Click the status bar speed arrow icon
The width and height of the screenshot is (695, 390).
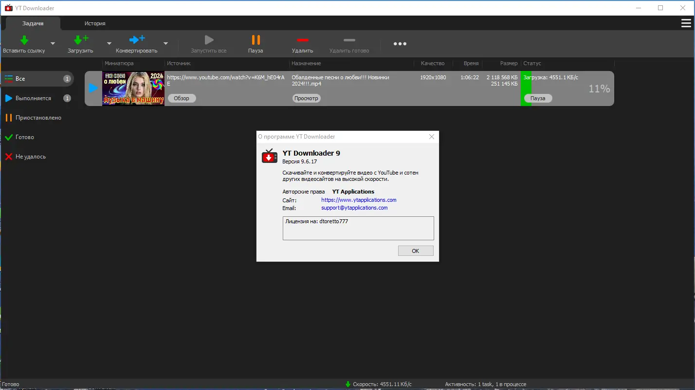pos(348,384)
